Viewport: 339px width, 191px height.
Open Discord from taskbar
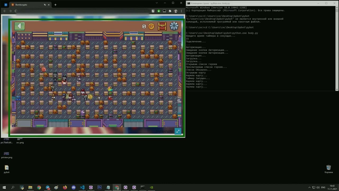pos(74,187)
